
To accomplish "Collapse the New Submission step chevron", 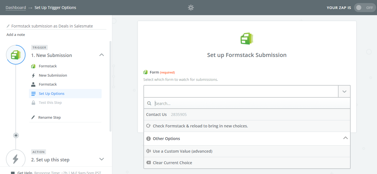I will coord(102,55).
